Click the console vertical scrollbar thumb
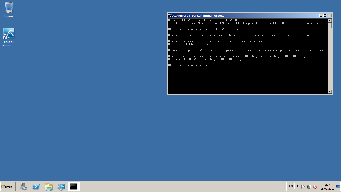The width and height of the screenshot is (341, 192). click(330, 25)
